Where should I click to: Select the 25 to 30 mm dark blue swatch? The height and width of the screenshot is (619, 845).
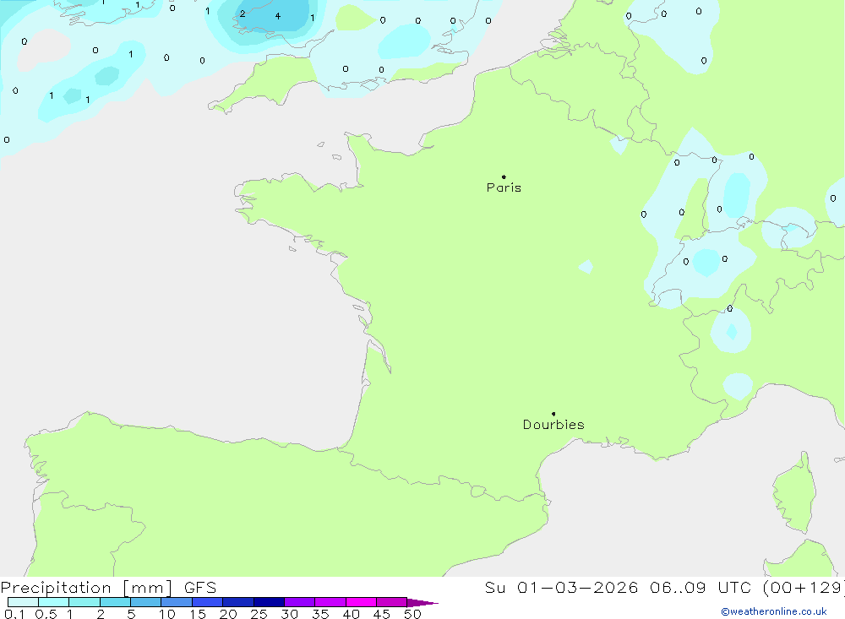[x=269, y=602]
